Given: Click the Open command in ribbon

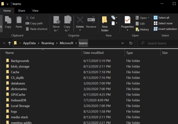Looking at the screenshot, I should pyautogui.click(x=141, y=18).
